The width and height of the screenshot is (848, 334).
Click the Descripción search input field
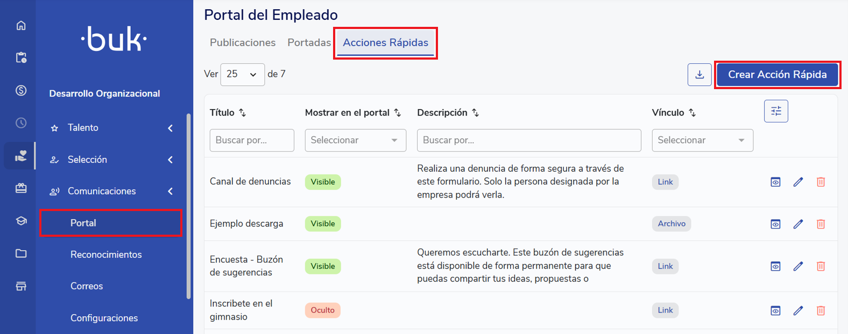pyautogui.click(x=528, y=140)
